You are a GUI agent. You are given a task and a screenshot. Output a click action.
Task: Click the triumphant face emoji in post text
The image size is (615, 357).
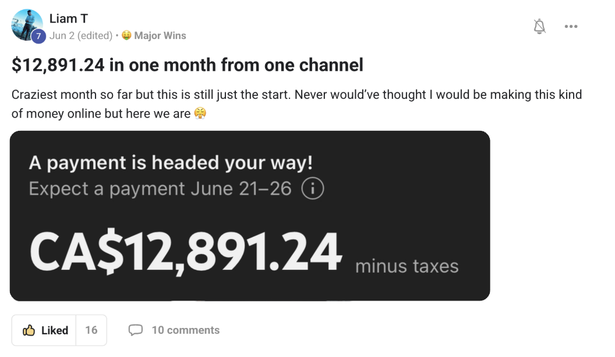tap(200, 114)
